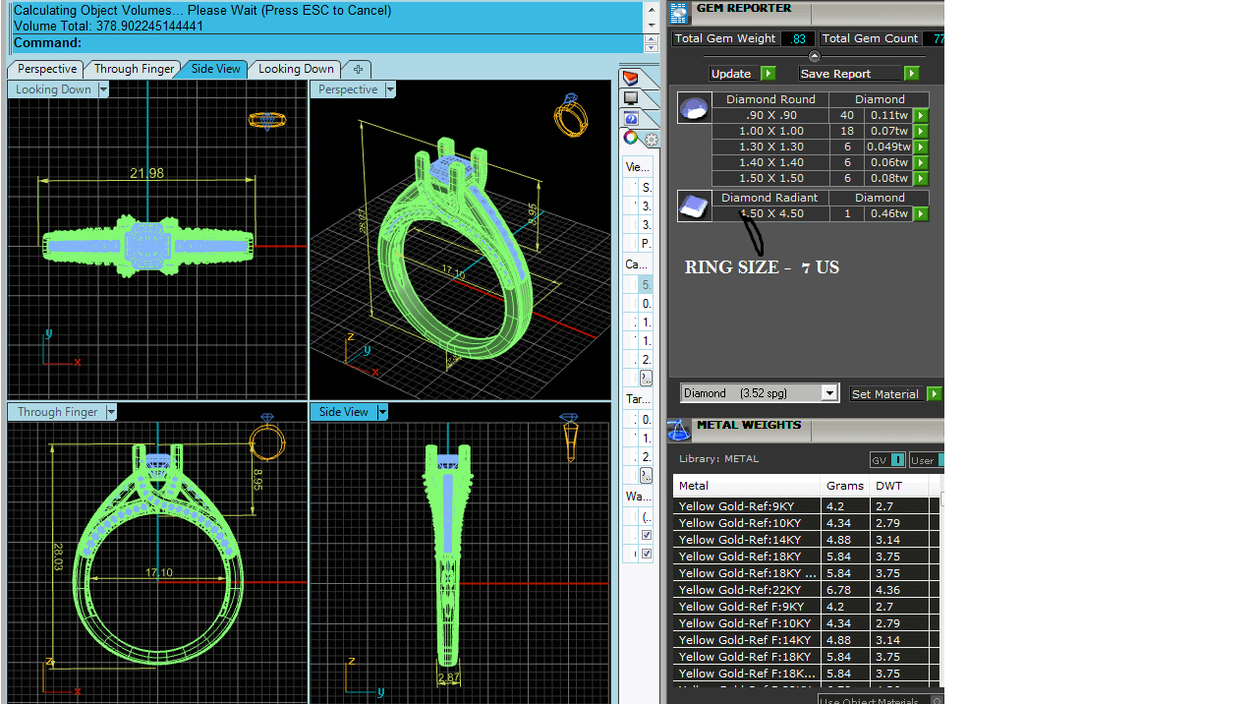Screen dimensions: 1252x704
Task: Expand the Side View viewport title menu
Action: coord(382,412)
